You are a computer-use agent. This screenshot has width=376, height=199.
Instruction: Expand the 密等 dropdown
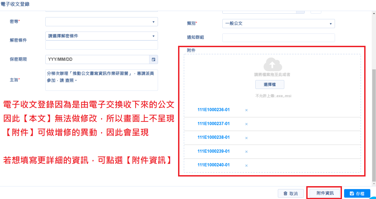[102, 22]
